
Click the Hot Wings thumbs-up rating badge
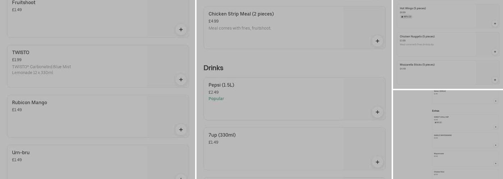click(406, 16)
